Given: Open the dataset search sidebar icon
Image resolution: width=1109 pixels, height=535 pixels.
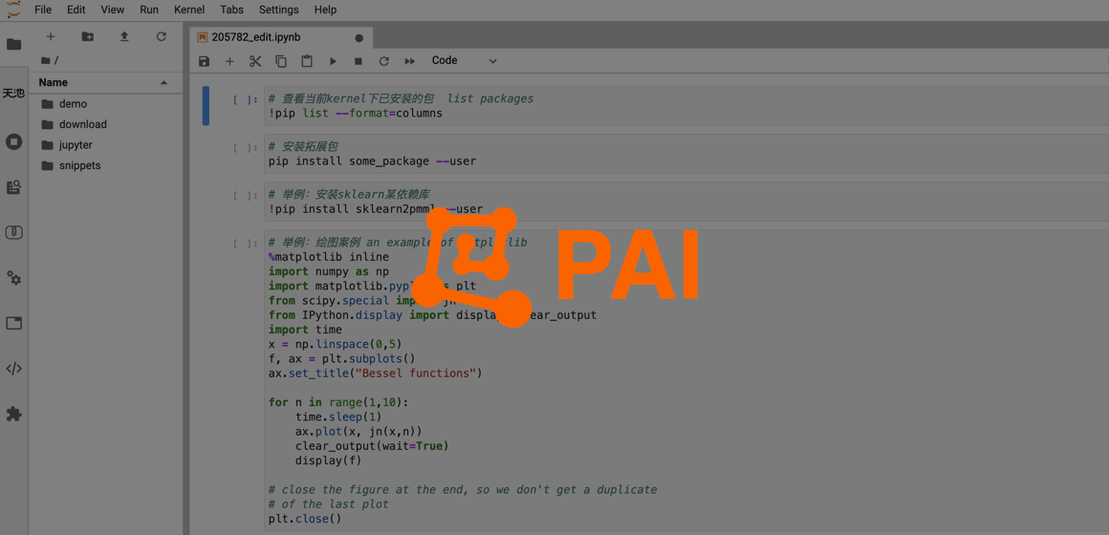Looking at the screenshot, I should 14,187.
